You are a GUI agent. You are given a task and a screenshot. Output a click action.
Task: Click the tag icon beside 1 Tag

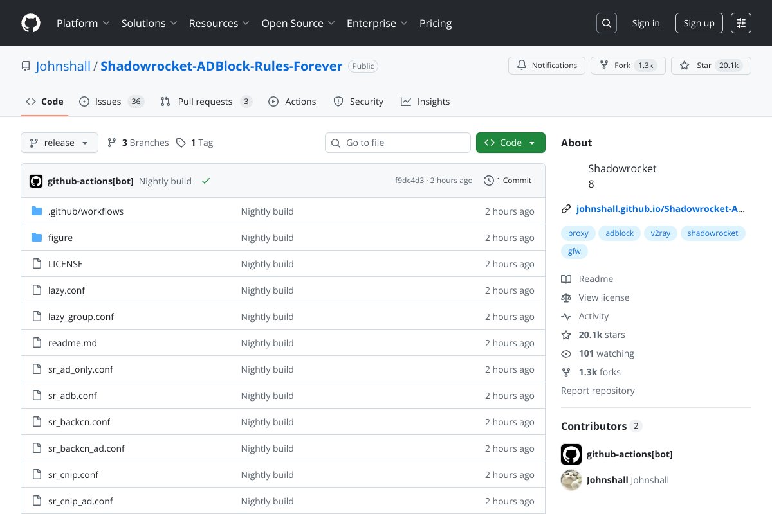181,143
